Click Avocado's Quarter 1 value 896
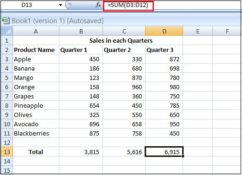This screenshot has width=242, height=175. pyautogui.click(x=81, y=124)
